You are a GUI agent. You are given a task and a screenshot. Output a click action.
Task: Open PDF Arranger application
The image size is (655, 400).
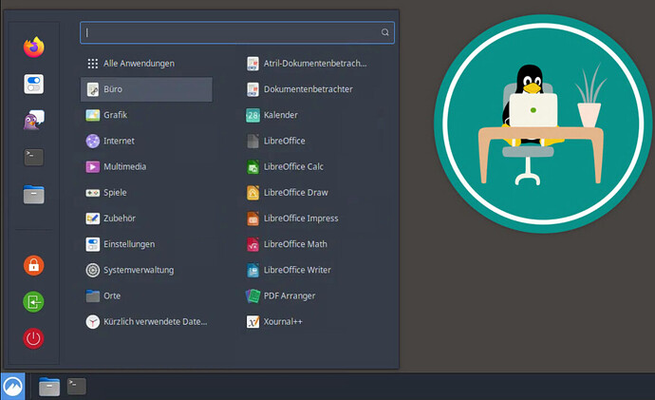290,295
